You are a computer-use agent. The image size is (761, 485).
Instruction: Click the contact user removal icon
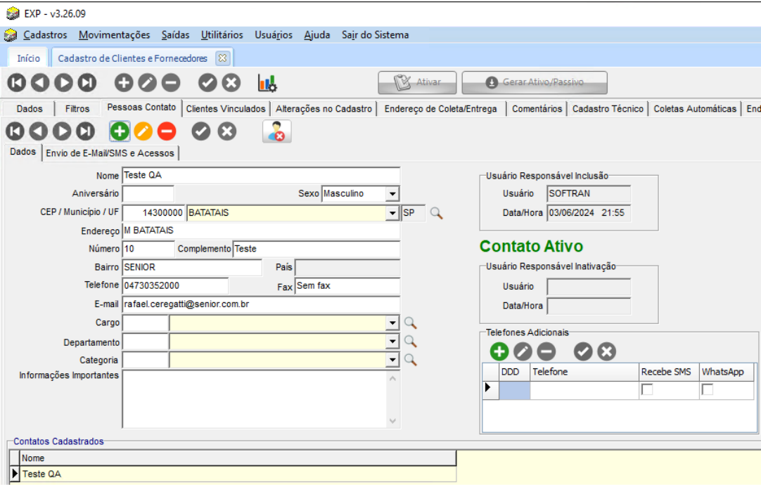[277, 131]
